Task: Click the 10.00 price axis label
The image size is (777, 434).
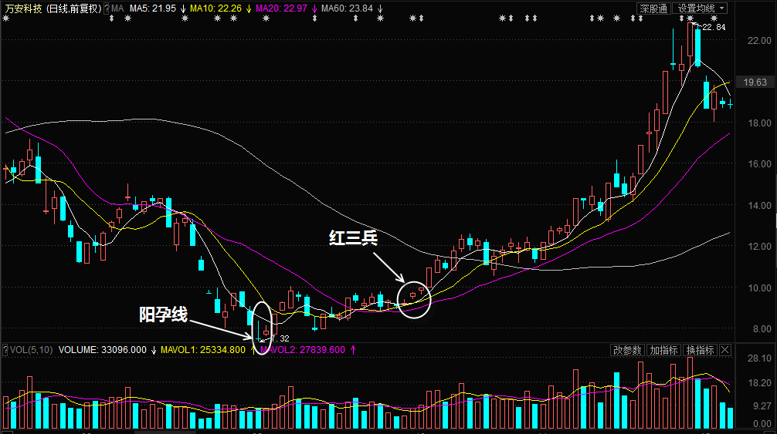Action: pos(759,288)
